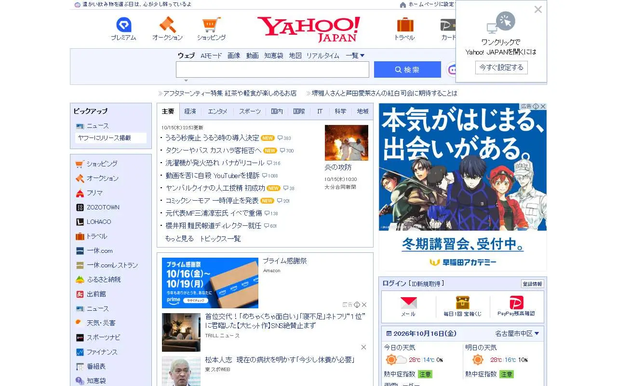Click the 熱中症指数 注意 badge for today
This screenshot has width=617, height=386.
coord(425,374)
